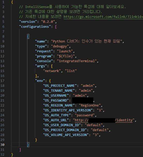143x157 pixels.
Task: Follow the http identity auth URL link
Action: click(104, 120)
